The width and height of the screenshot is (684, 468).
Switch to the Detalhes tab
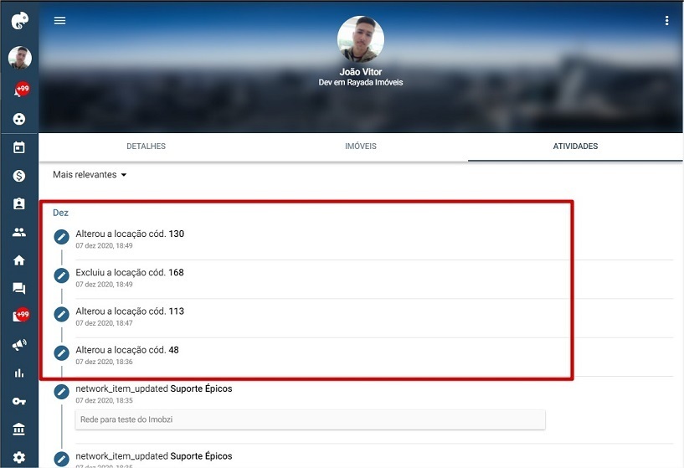(x=147, y=147)
